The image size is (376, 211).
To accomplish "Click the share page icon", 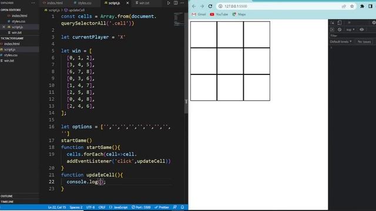I will [x=344, y=6].
